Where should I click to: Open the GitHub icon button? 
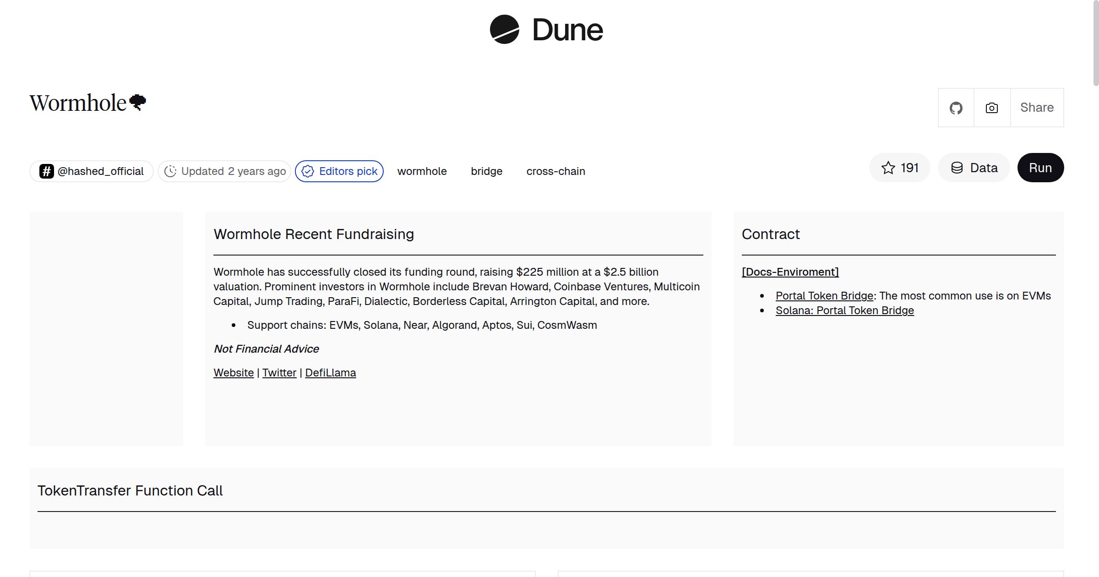click(x=956, y=108)
